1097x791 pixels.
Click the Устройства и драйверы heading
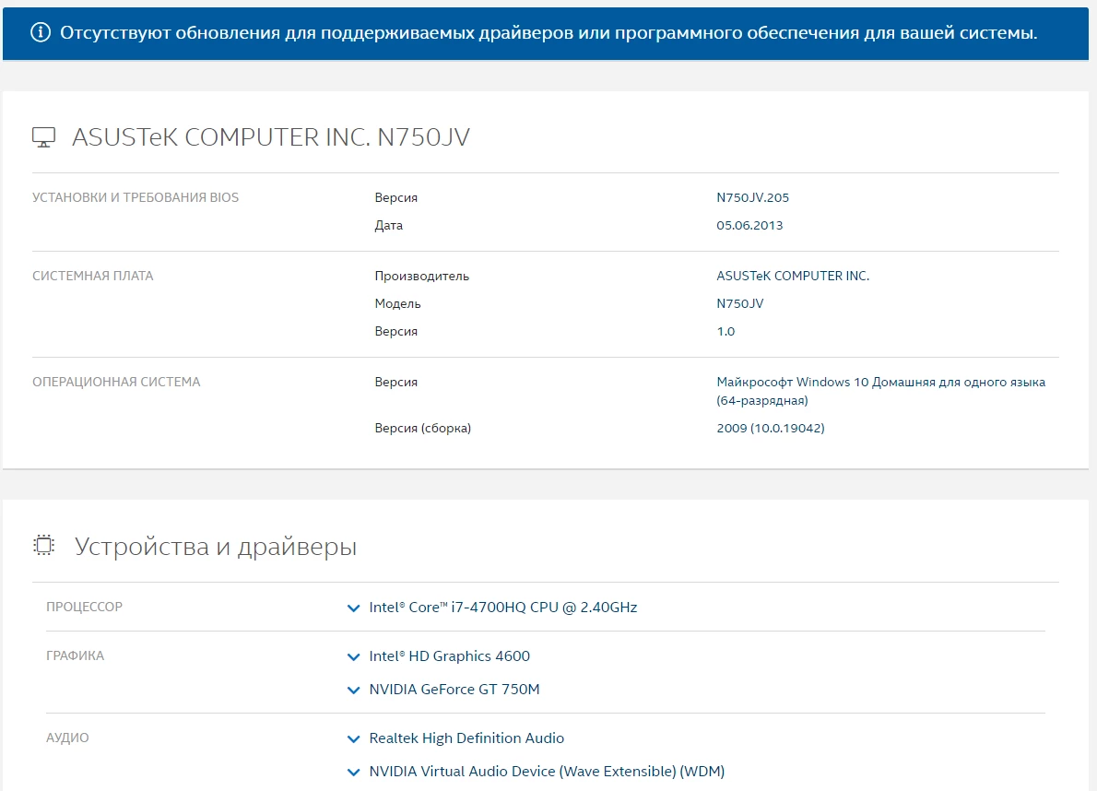(216, 546)
